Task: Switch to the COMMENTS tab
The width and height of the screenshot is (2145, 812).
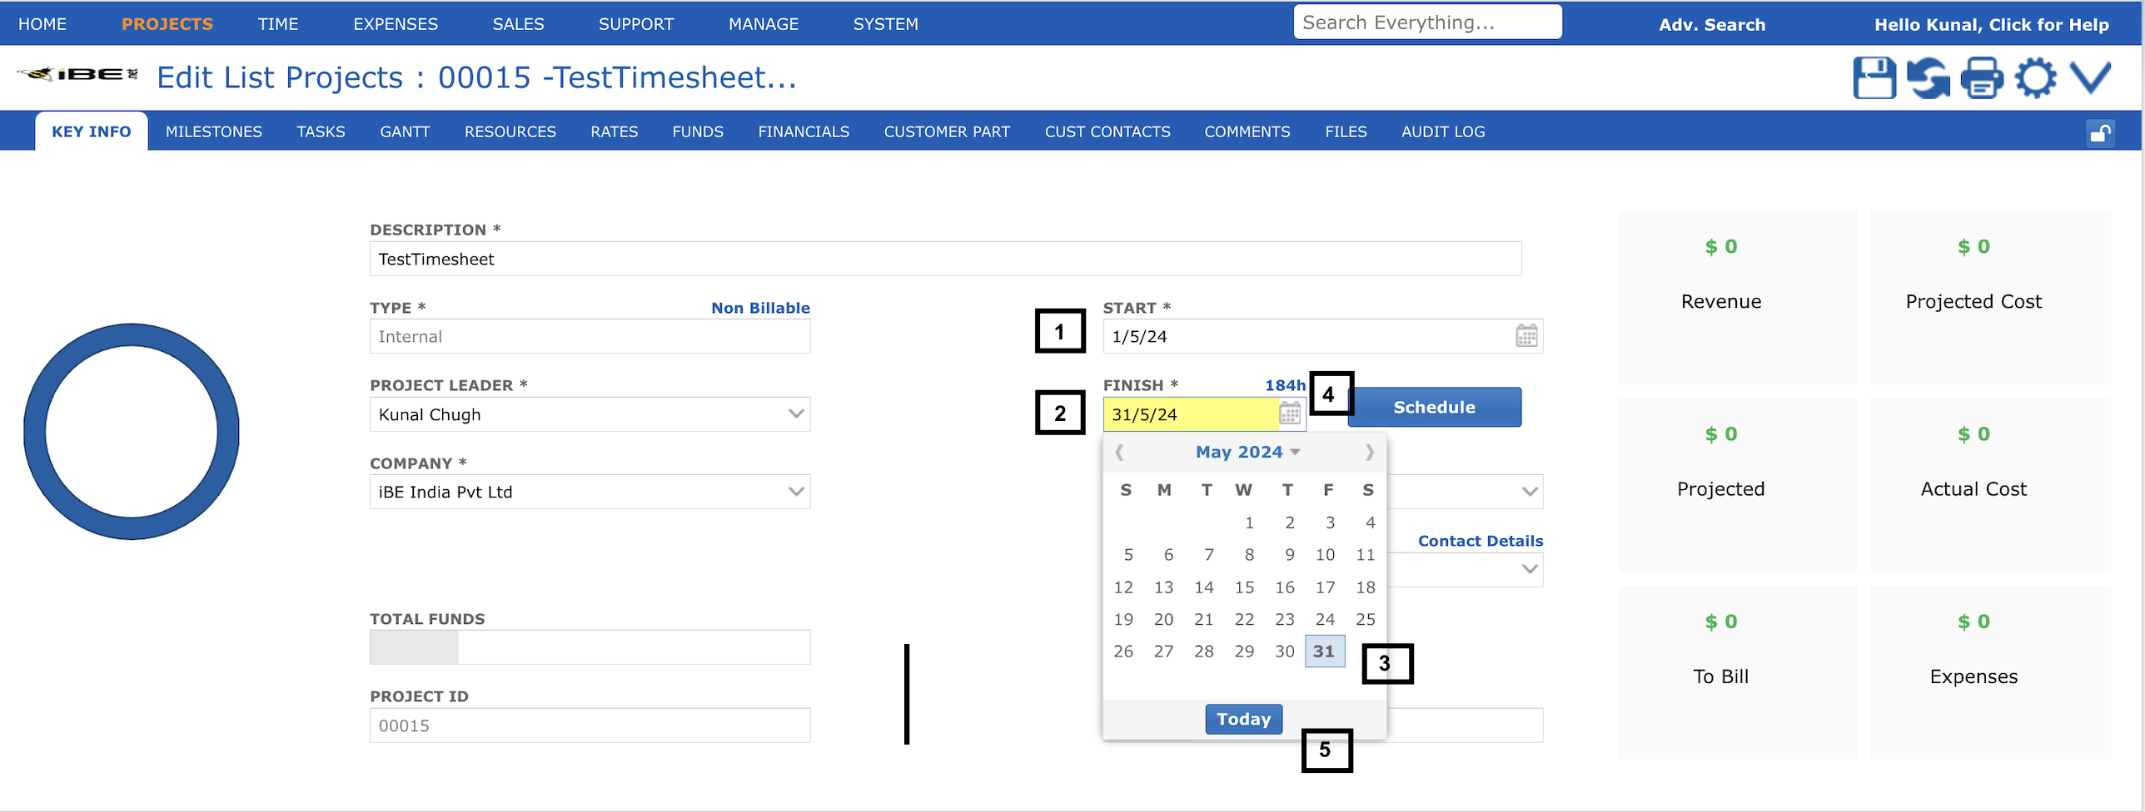Action: [1247, 131]
